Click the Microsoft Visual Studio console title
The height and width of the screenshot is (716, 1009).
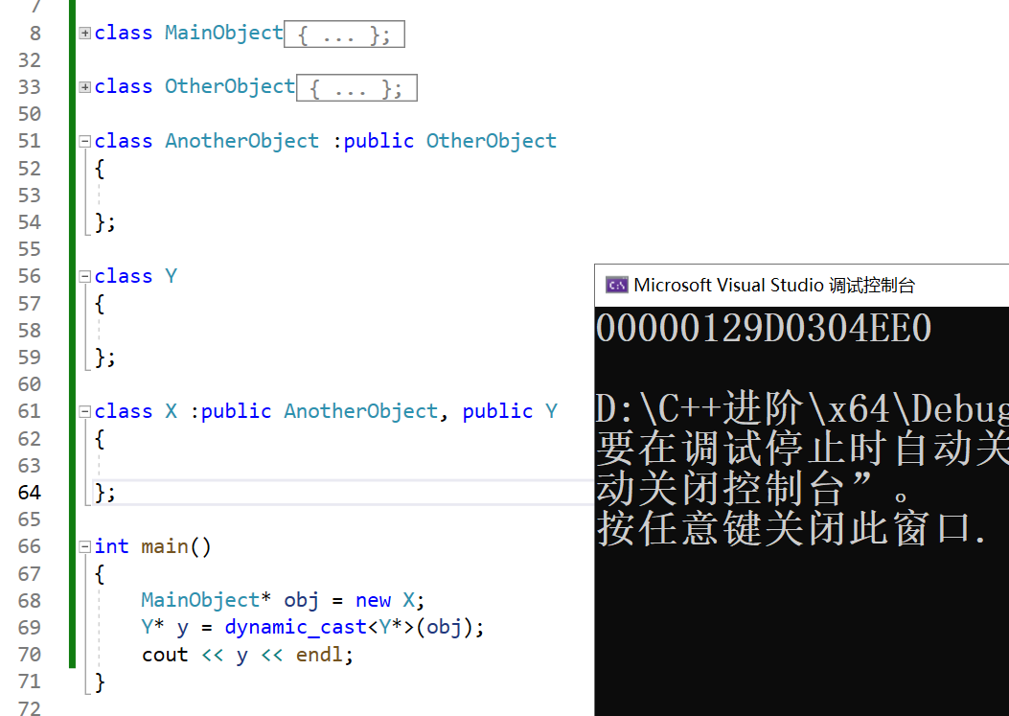tap(774, 286)
